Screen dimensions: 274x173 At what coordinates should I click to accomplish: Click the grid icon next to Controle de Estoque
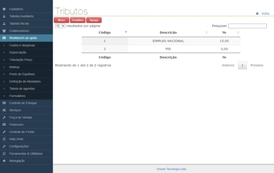[x=4, y=103]
